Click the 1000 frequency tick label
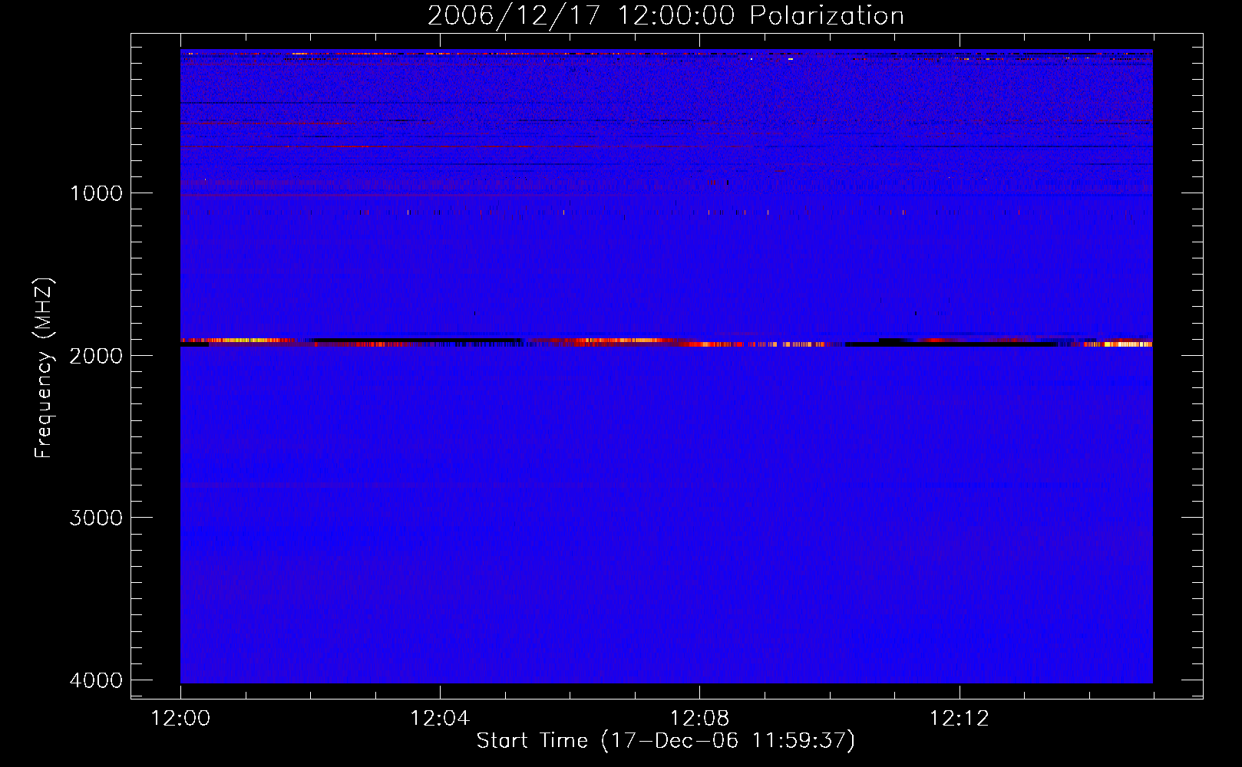Image resolution: width=1242 pixels, height=767 pixels. pos(96,193)
